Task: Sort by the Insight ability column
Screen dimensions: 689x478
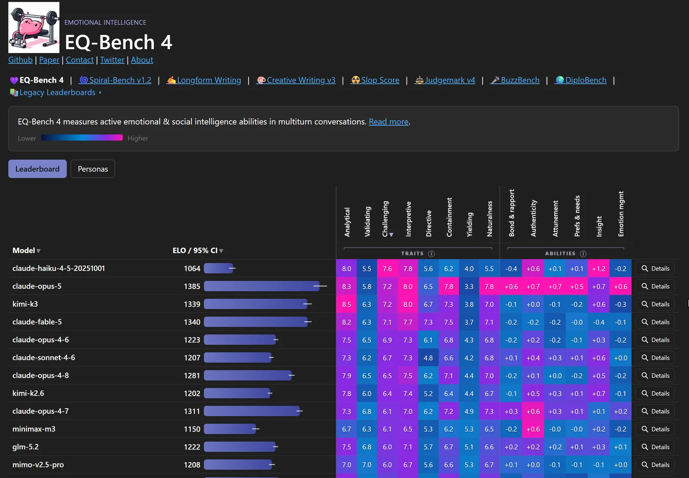Action: (x=599, y=227)
